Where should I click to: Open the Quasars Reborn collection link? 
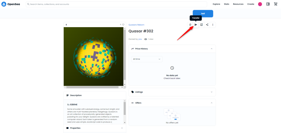[136, 25]
